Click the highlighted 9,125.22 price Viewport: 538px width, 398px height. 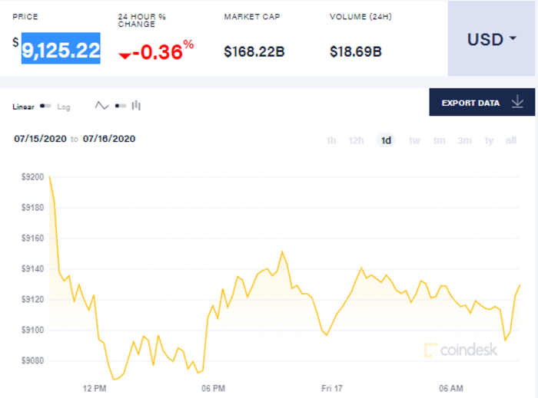[x=61, y=51]
